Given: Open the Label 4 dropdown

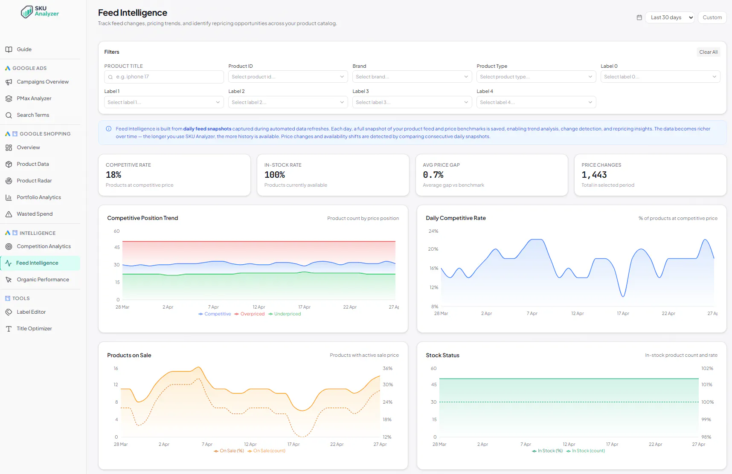Looking at the screenshot, I should pyautogui.click(x=536, y=102).
